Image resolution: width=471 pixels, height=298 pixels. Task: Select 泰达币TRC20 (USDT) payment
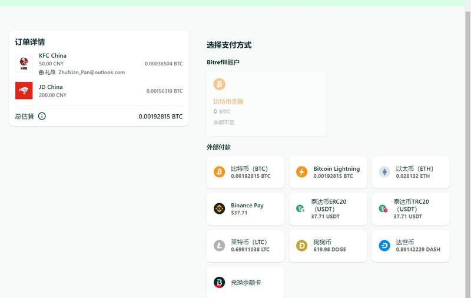[410, 209]
